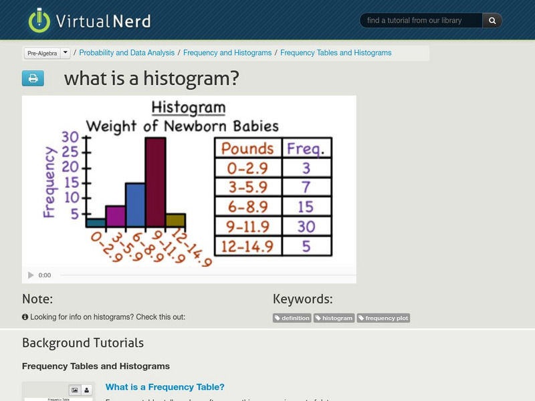Select the frequency plot keyword tag
Image resolution: width=535 pixels, height=401 pixels.
pyautogui.click(x=385, y=318)
